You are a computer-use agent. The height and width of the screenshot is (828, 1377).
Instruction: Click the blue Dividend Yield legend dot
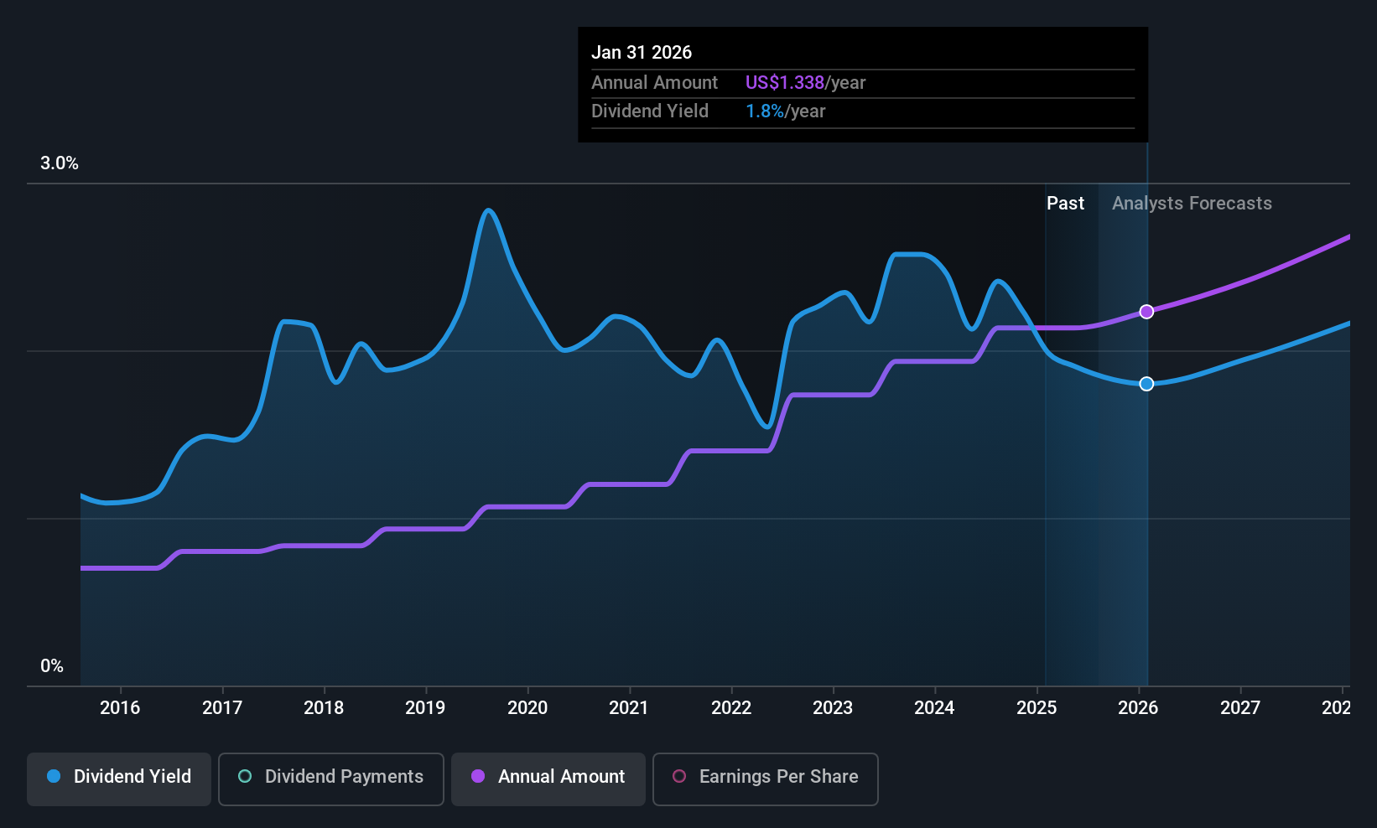54,776
